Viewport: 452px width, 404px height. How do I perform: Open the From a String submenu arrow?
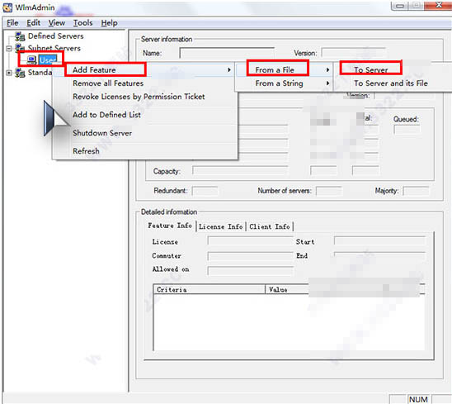click(327, 83)
